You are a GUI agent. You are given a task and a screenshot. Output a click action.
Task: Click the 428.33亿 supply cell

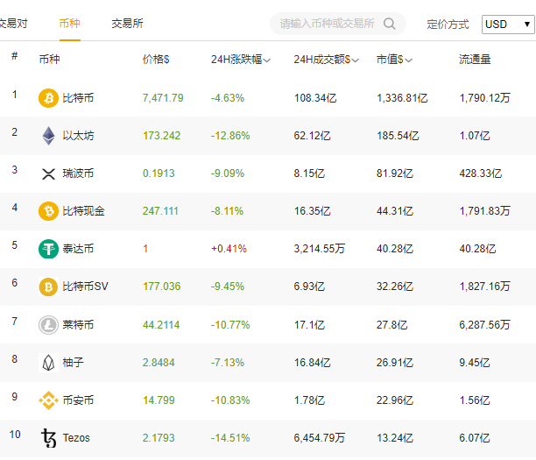pos(480,173)
